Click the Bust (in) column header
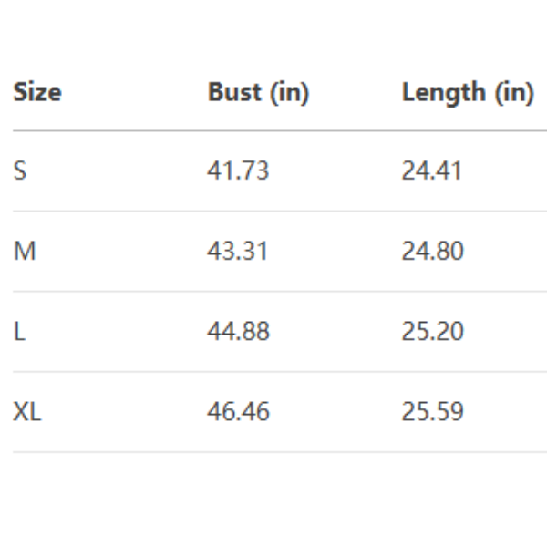This screenshot has width=547, height=547. 258,91
